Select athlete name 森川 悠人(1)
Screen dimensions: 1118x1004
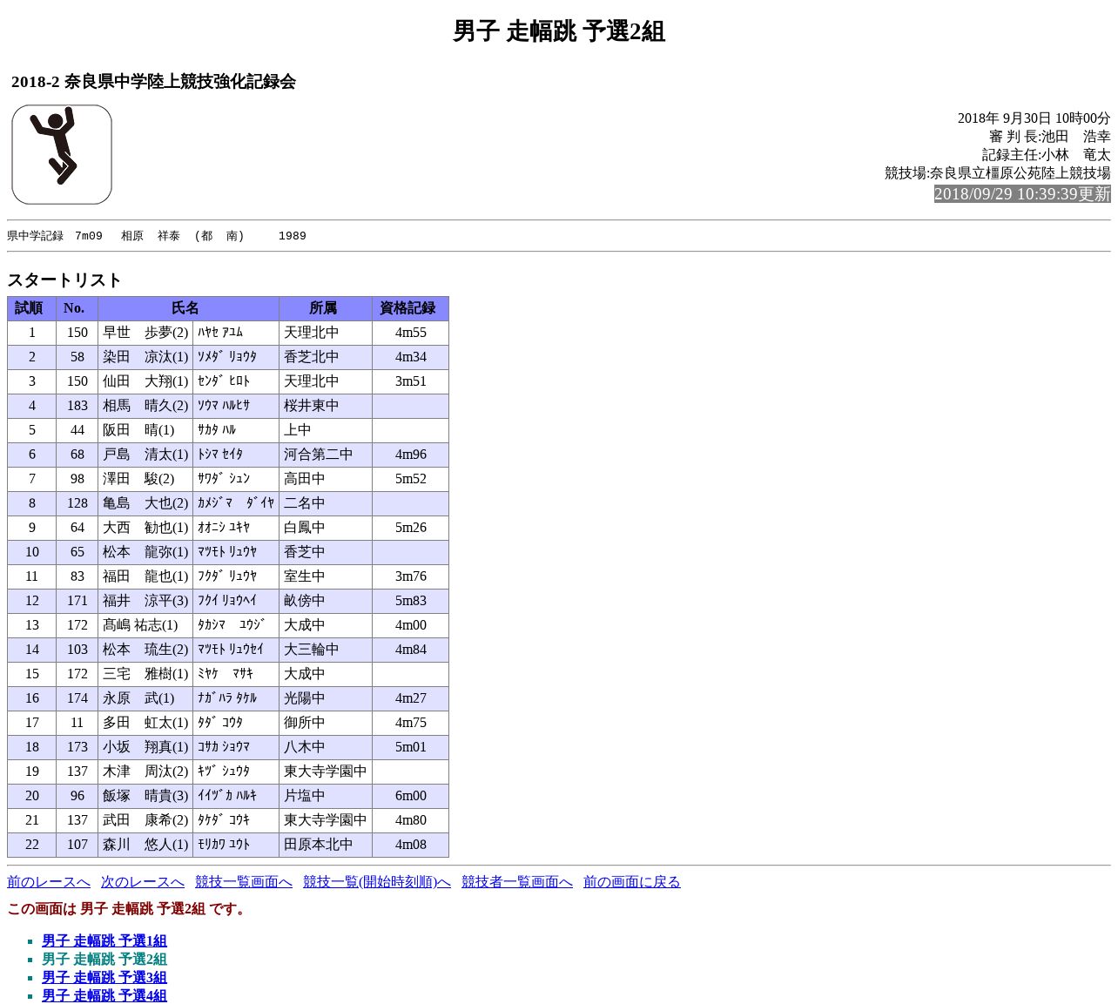click(x=145, y=845)
